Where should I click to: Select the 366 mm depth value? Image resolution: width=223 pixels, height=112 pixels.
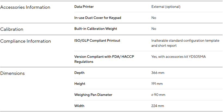tap(158, 73)
